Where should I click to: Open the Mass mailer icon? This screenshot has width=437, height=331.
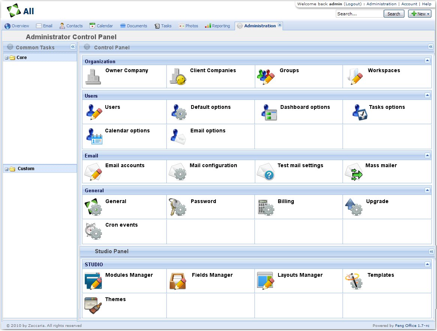tap(353, 172)
